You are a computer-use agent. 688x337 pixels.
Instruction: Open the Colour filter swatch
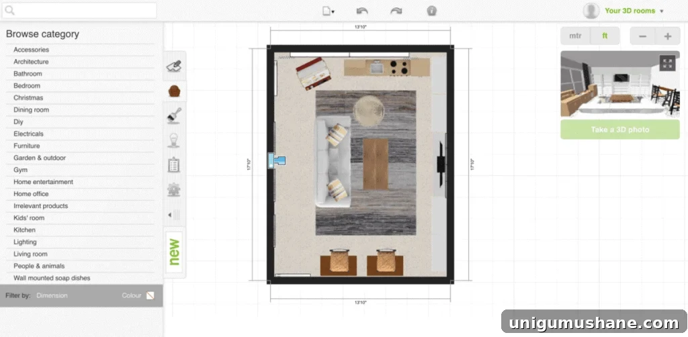(150, 296)
